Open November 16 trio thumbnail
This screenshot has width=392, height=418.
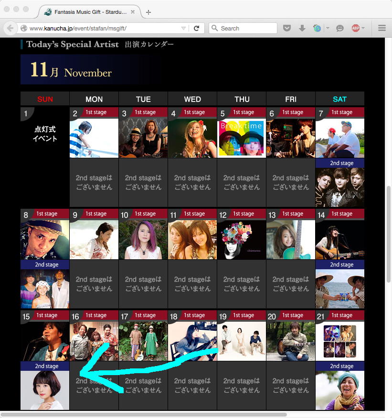click(94, 341)
